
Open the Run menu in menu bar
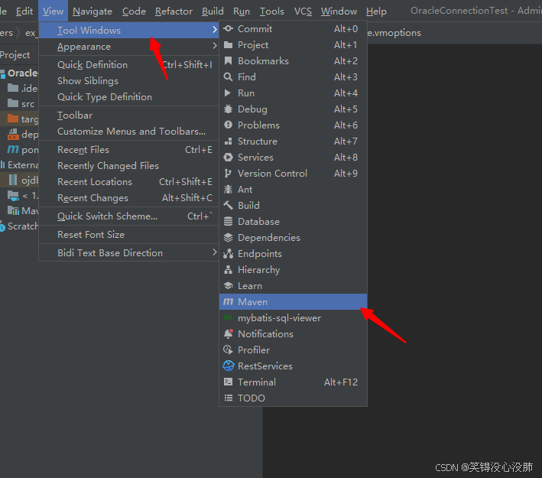click(242, 11)
